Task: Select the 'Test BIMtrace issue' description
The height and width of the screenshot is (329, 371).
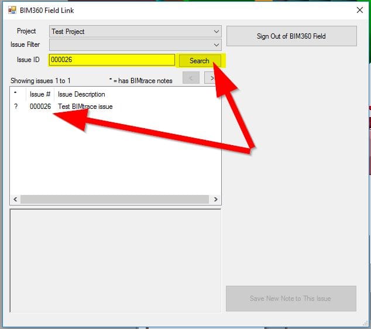Action: 85,107
